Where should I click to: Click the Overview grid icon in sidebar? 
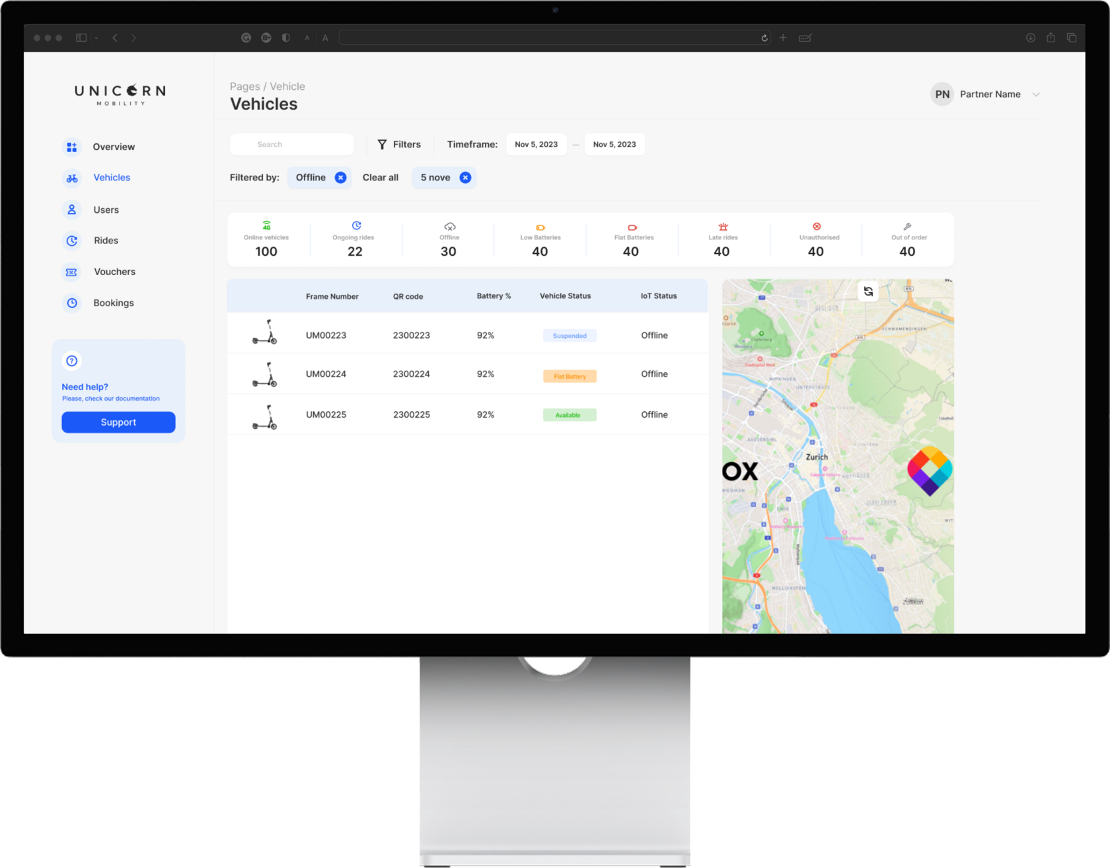(x=72, y=147)
